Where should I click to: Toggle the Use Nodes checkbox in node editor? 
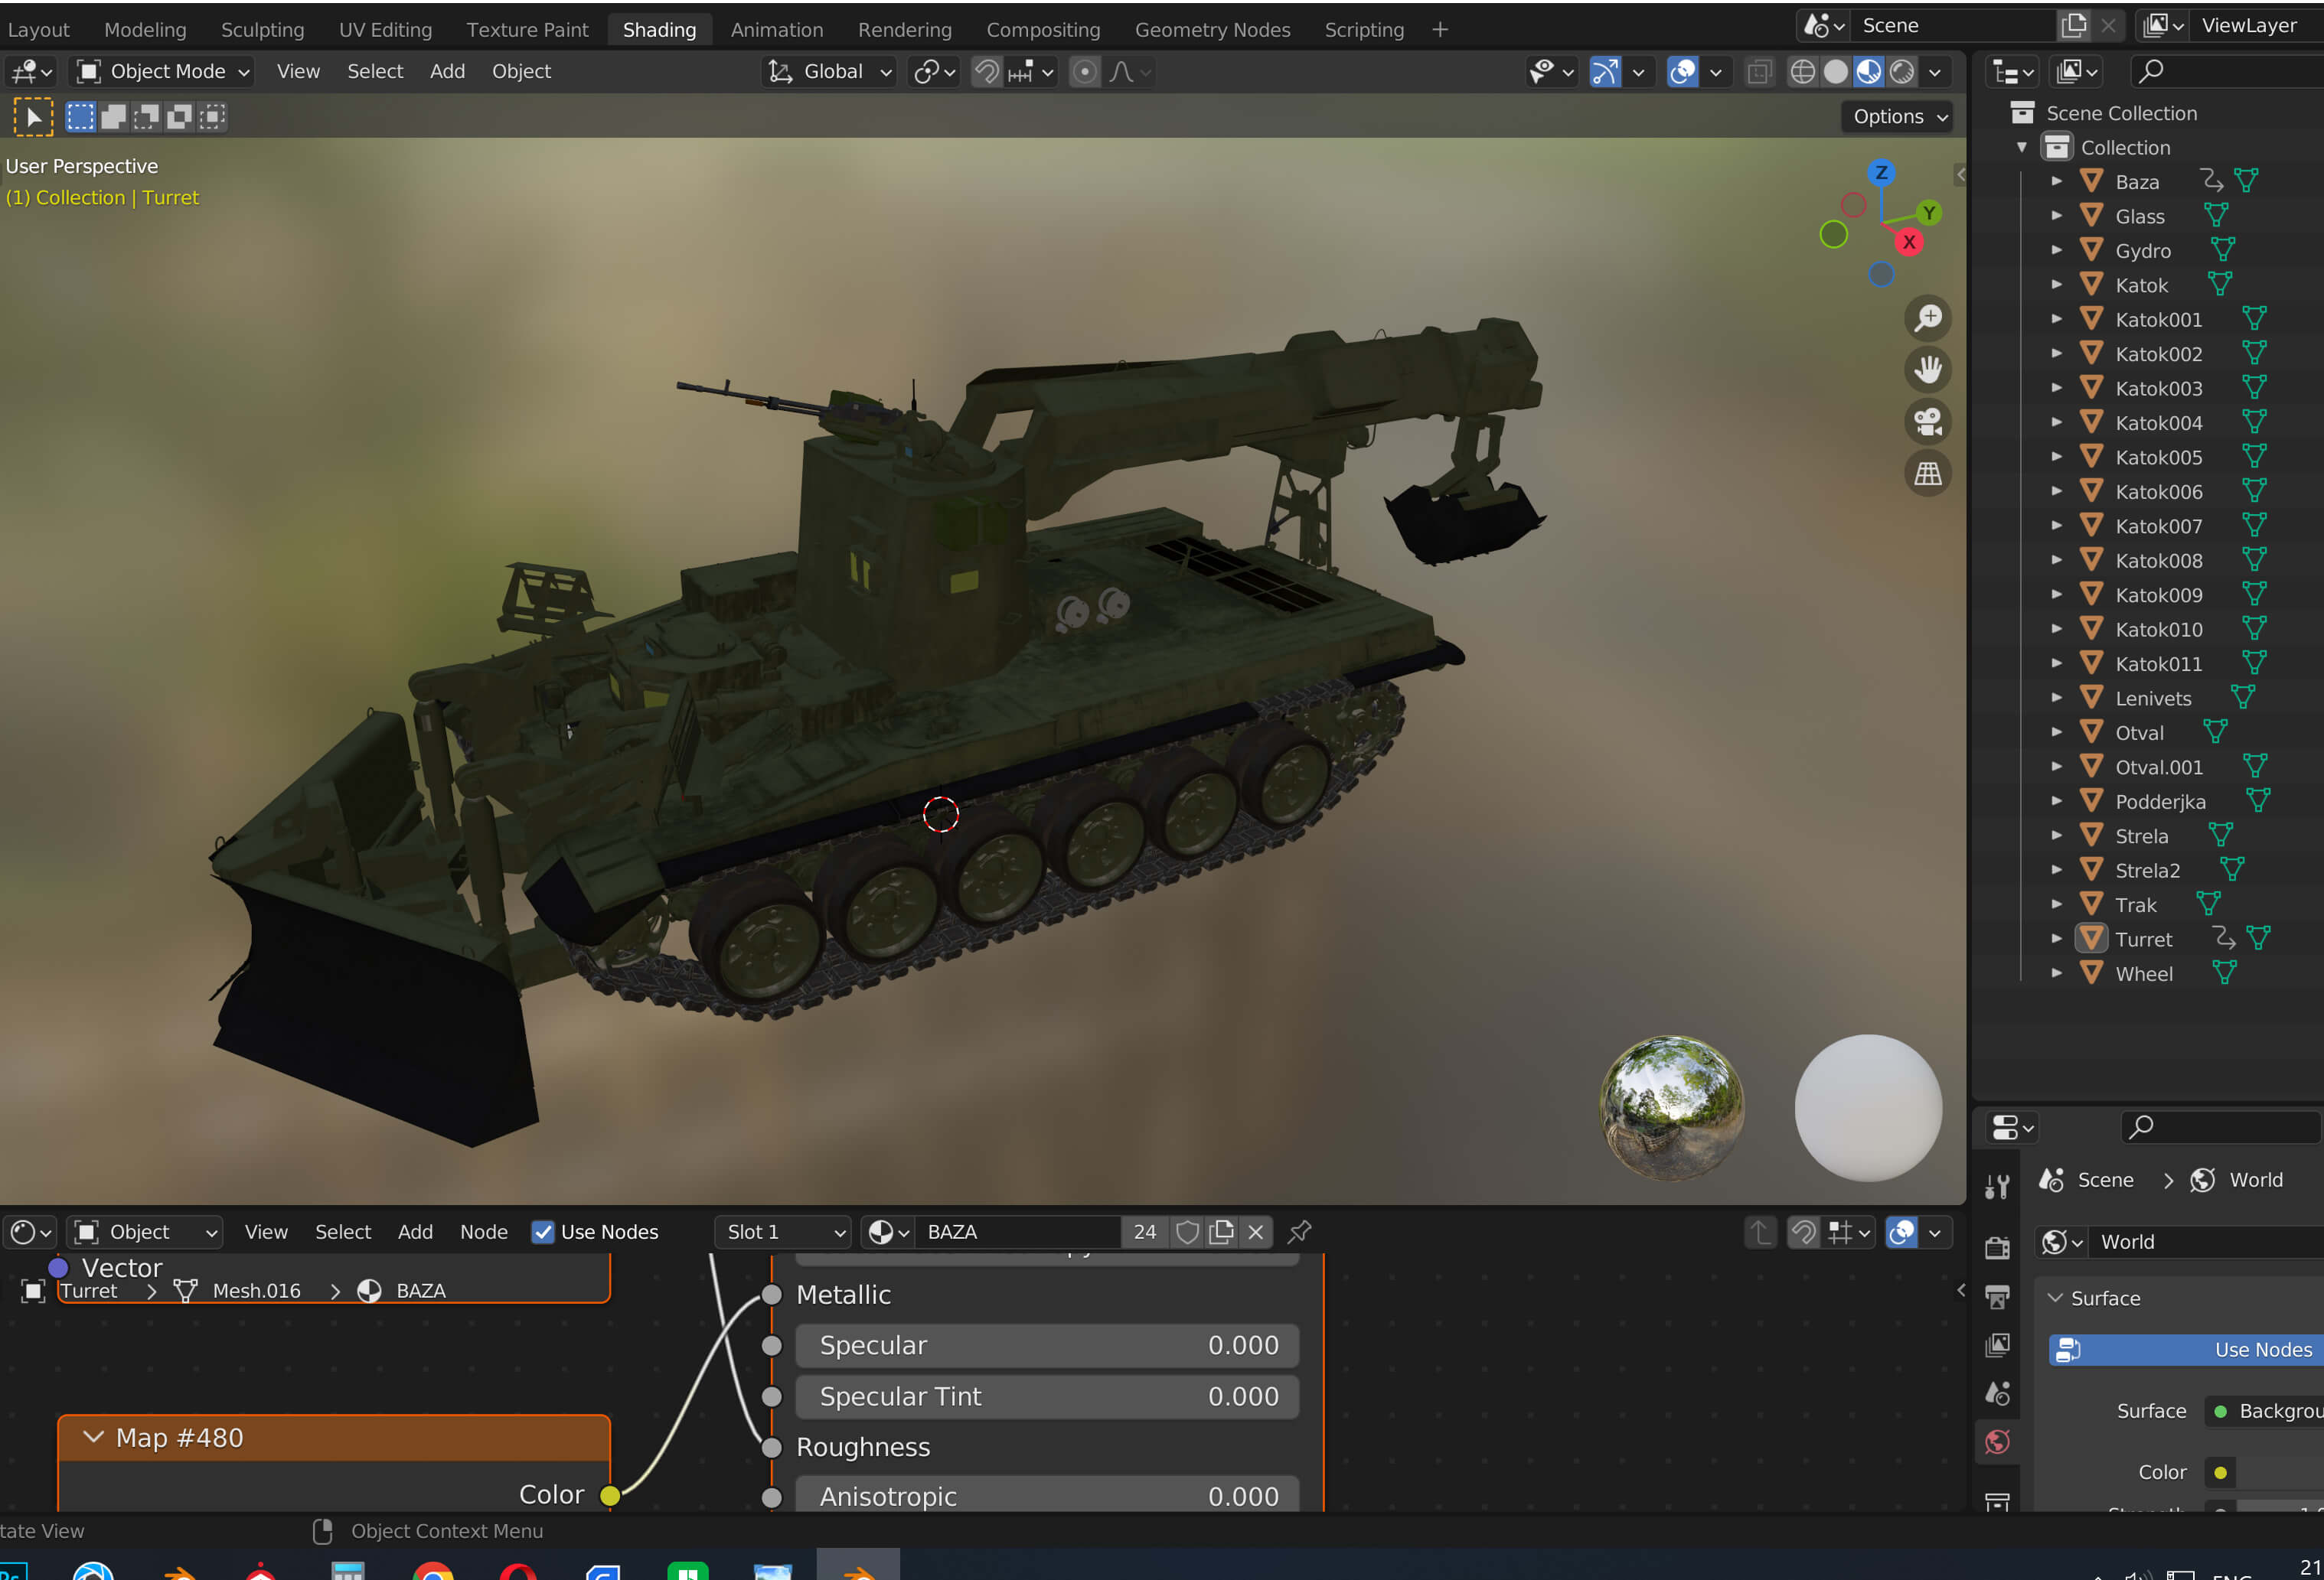[542, 1232]
